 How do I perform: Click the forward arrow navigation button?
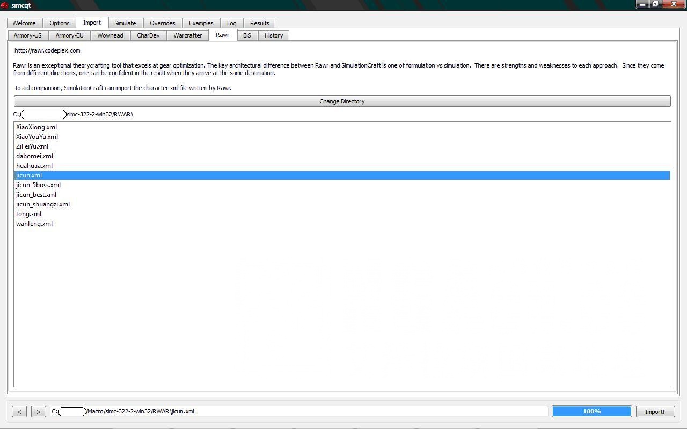coord(38,412)
